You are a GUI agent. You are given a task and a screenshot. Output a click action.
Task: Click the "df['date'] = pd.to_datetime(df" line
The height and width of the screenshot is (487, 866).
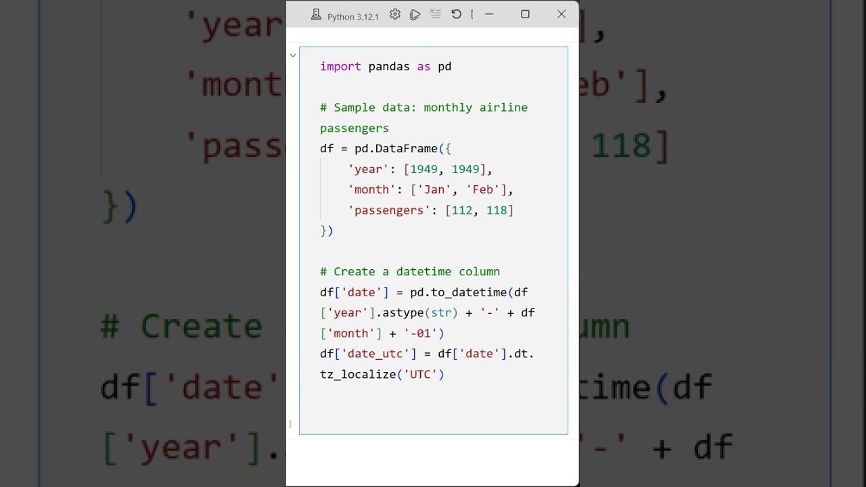424,292
